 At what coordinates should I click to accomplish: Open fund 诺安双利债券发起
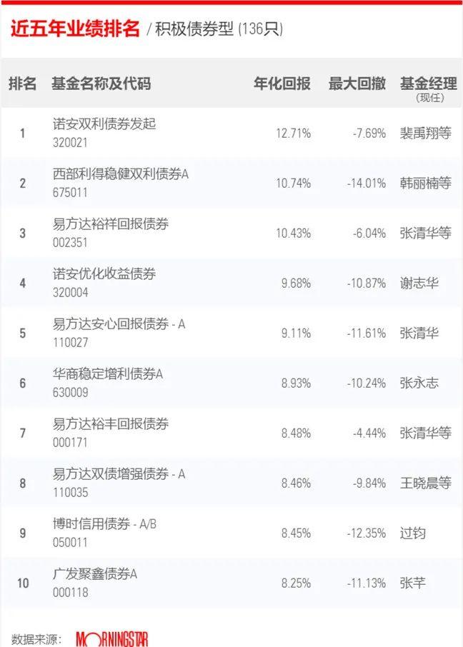pyautogui.click(x=104, y=124)
